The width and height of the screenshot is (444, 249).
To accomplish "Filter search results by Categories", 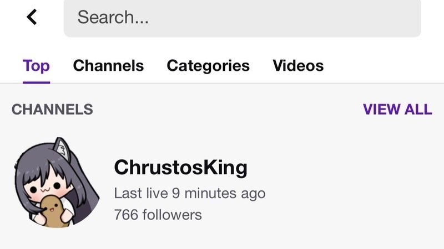I will pos(208,66).
